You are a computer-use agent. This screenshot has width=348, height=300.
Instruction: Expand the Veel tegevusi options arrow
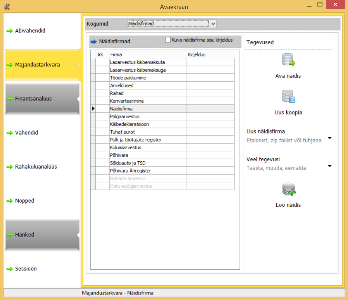[330, 166]
